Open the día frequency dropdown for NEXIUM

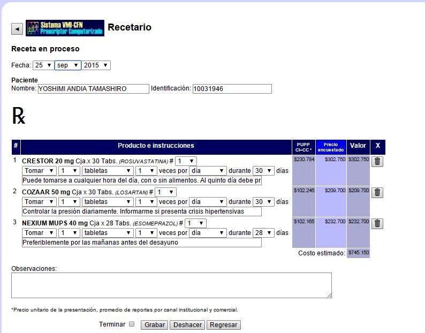click(x=208, y=233)
